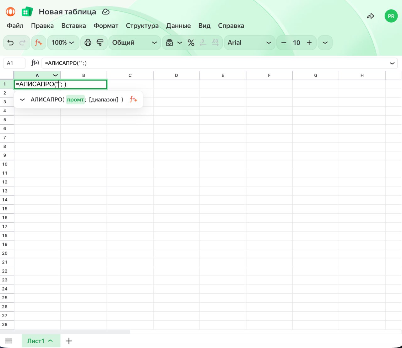Increase font size with plus button
402x348 pixels.
tap(309, 43)
